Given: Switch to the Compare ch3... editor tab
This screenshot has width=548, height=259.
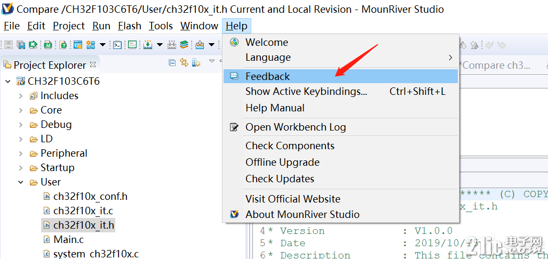Looking at the screenshot, I should 495,65.
